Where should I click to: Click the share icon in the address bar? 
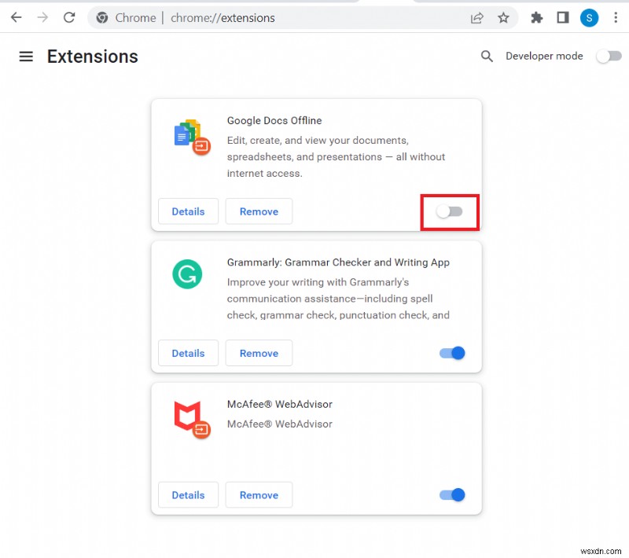(x=477, y=17)
